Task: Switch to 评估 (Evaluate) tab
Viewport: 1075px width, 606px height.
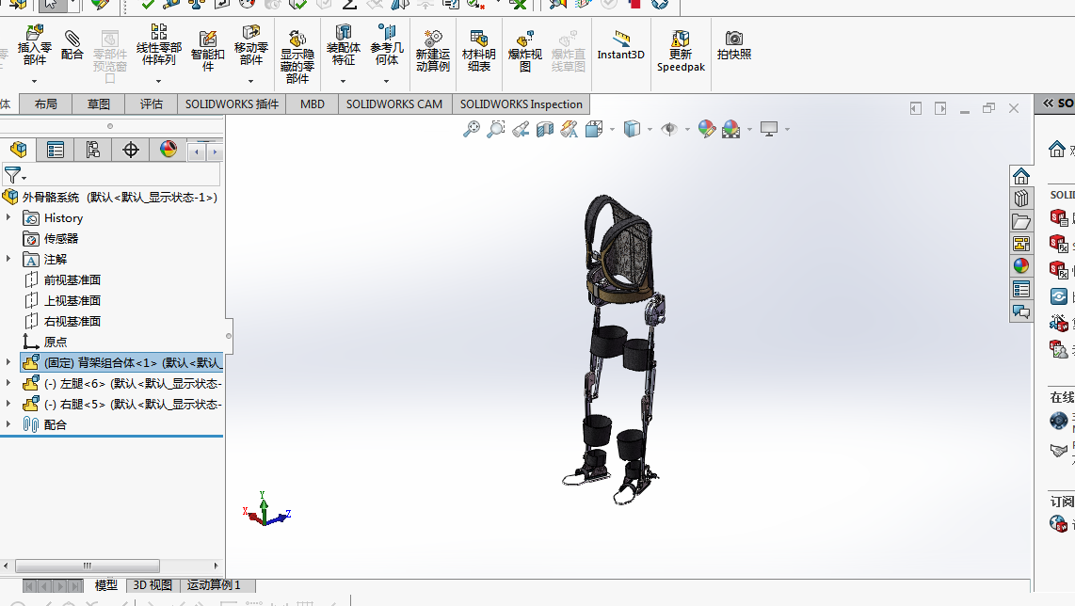Action: (x=152, y=104)
